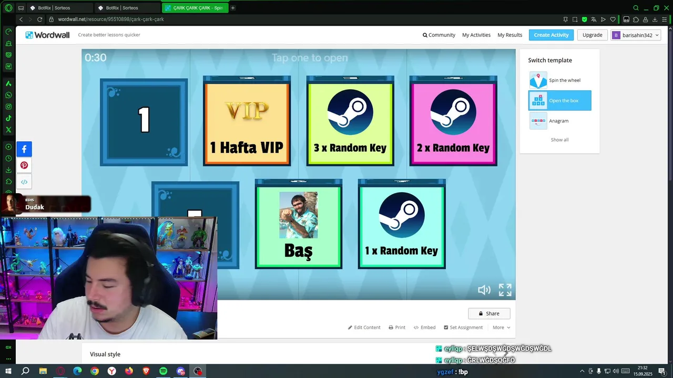Image resolution: width=673 pixels, height=378 pixels.
Task: Open Firefox from the taskbar
Action: tap(129, 371)
